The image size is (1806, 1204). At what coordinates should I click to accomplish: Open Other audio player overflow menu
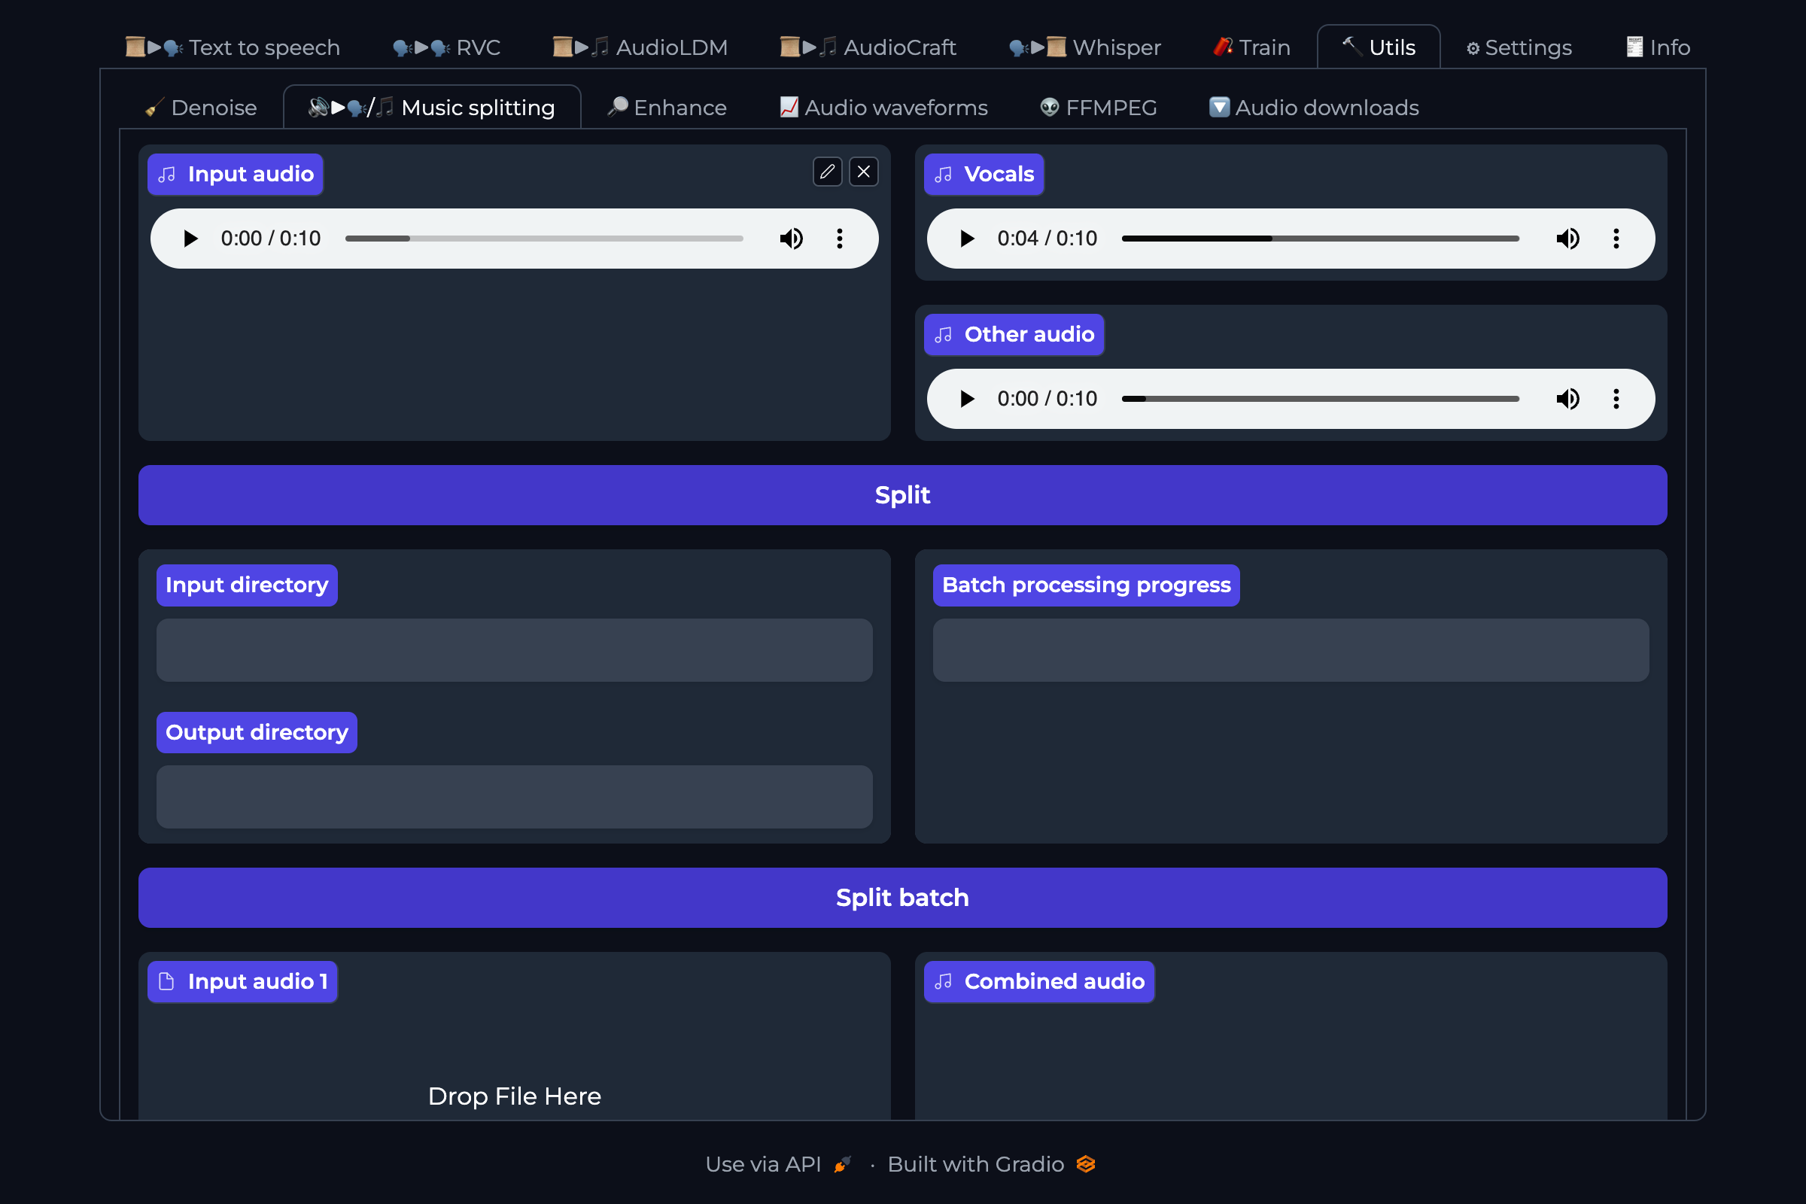click(1616, 400)
